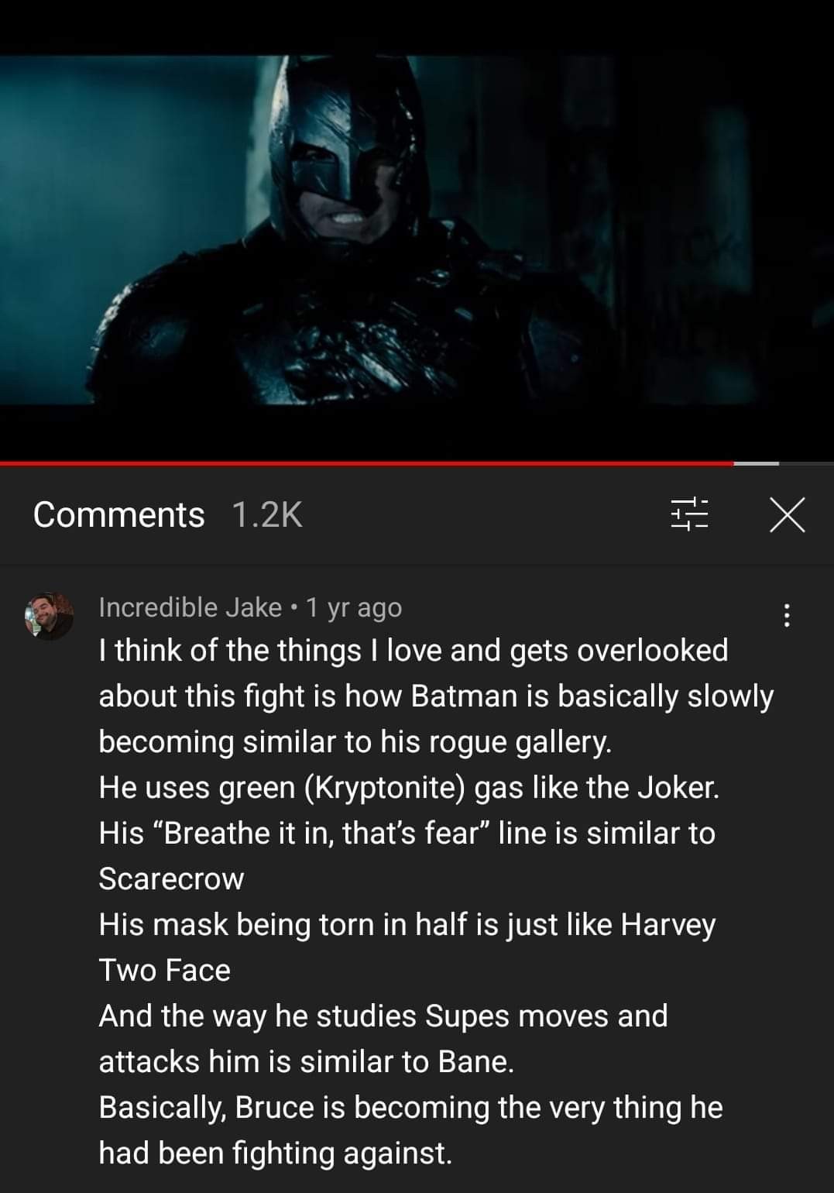Click the red played portion of progress bar
The height and width of the screenshot is (1193, 834).
(364, 463)
